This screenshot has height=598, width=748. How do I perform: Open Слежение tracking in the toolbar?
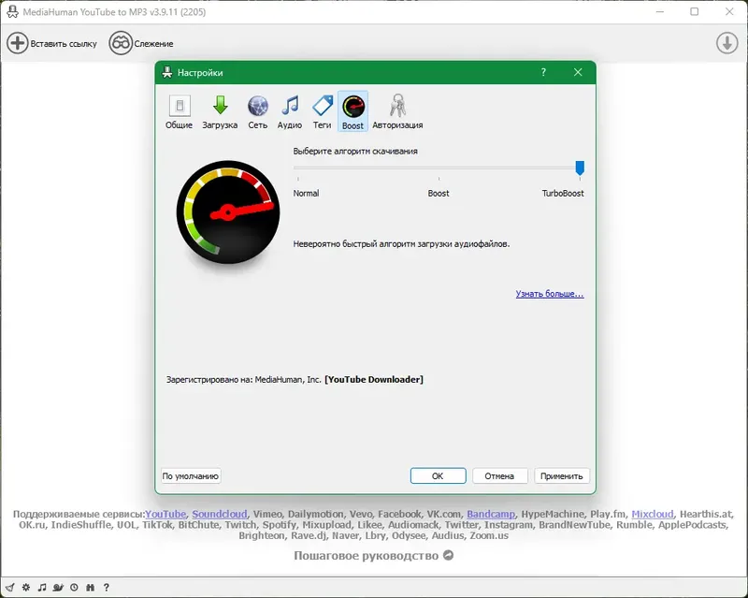pyautogui.click(x=142, y=42)
